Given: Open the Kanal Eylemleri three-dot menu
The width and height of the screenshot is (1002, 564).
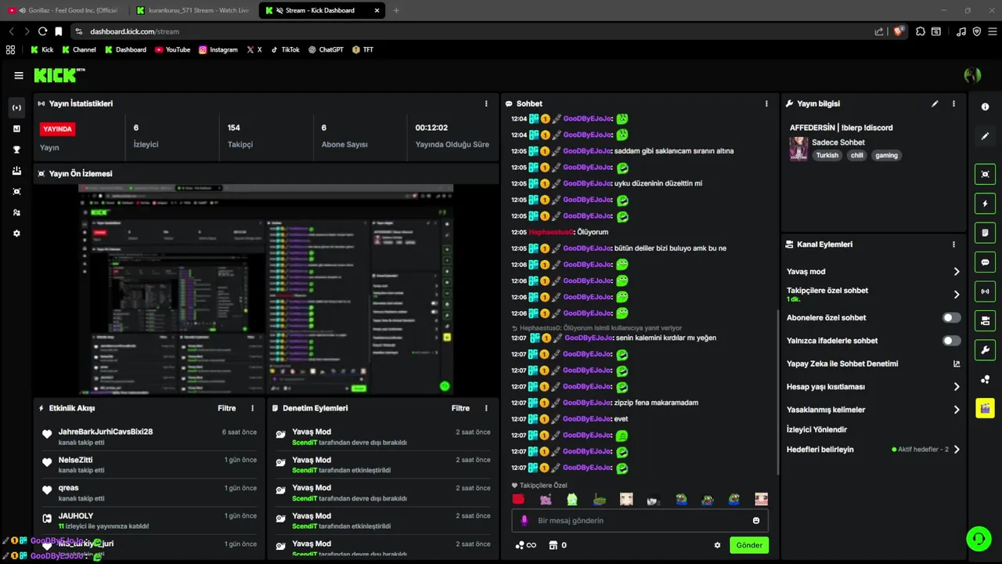Looking at the screenshot, I should tap(953, 244).
